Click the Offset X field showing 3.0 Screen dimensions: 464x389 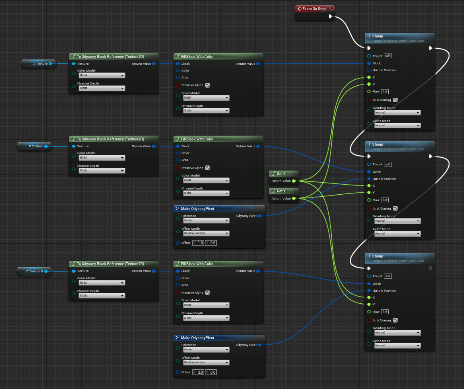[200, 372]
